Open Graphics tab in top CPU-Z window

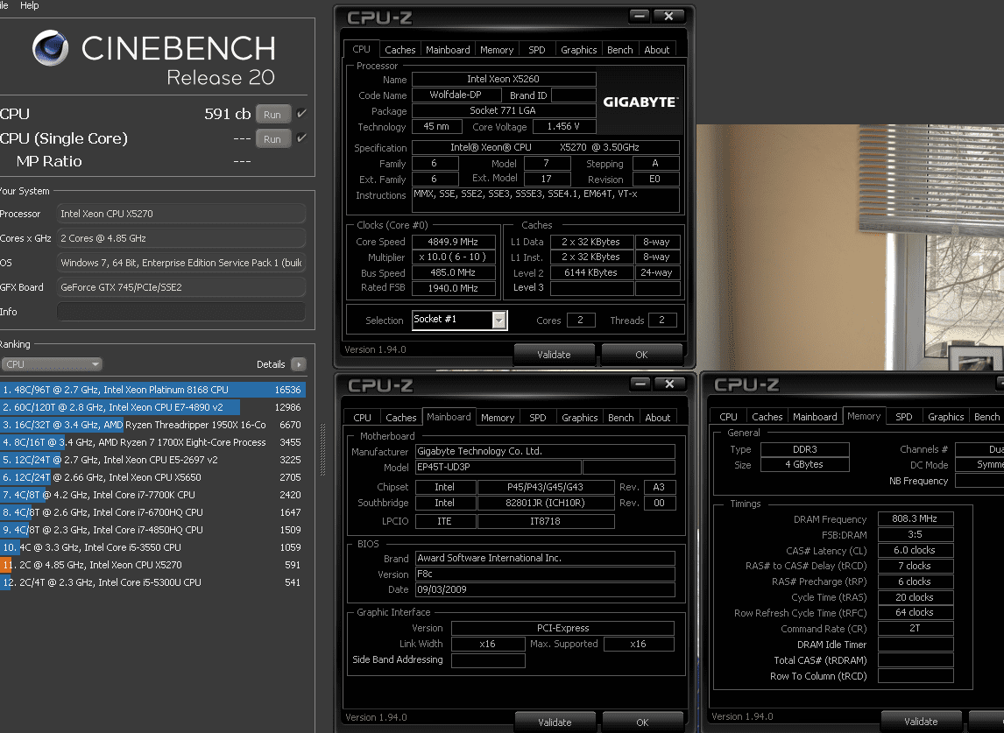click(x=579, y=49)
